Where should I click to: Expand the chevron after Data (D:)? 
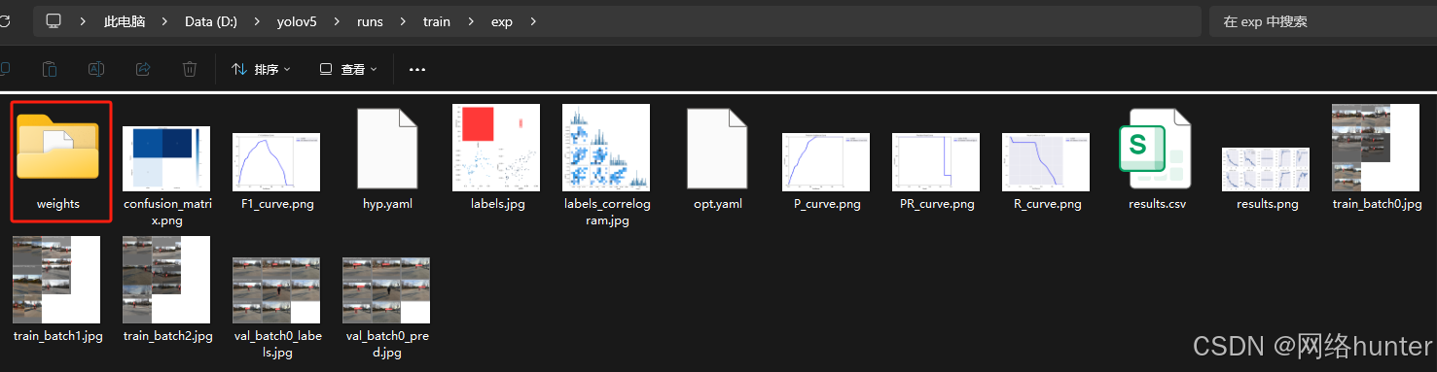(258, 21)
